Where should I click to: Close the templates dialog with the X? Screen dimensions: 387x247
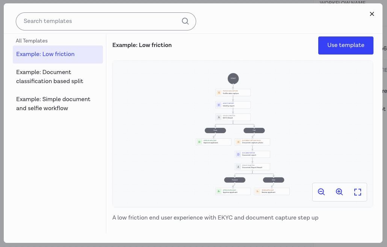(372, 14)
